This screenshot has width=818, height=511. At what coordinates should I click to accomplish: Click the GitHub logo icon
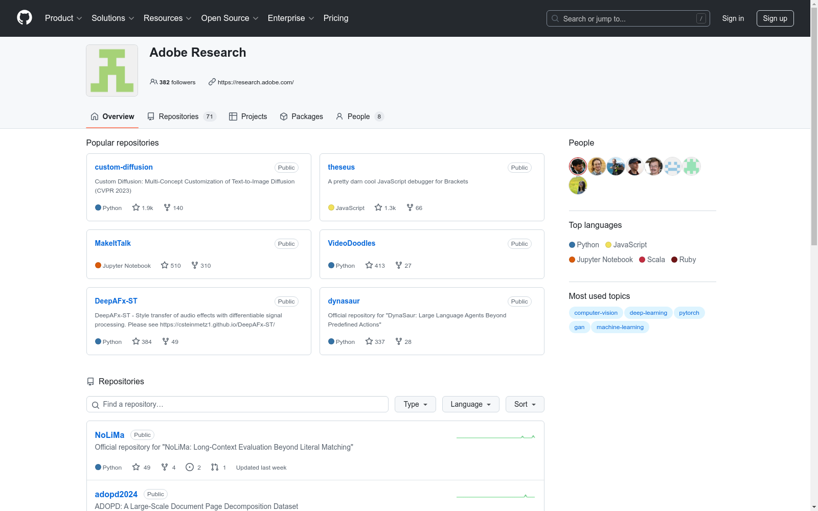coord(25,18)
